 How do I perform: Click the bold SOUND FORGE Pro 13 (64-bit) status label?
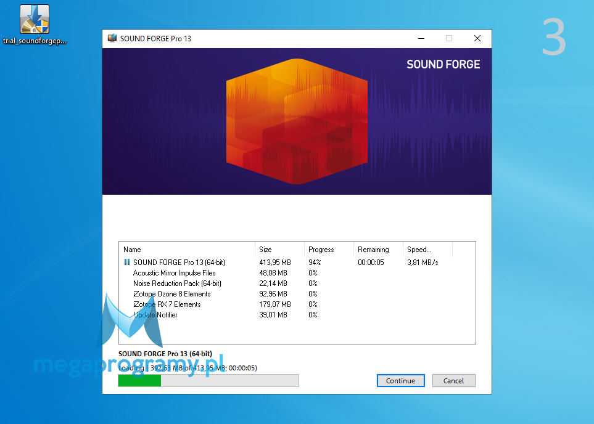click(165, 354)
